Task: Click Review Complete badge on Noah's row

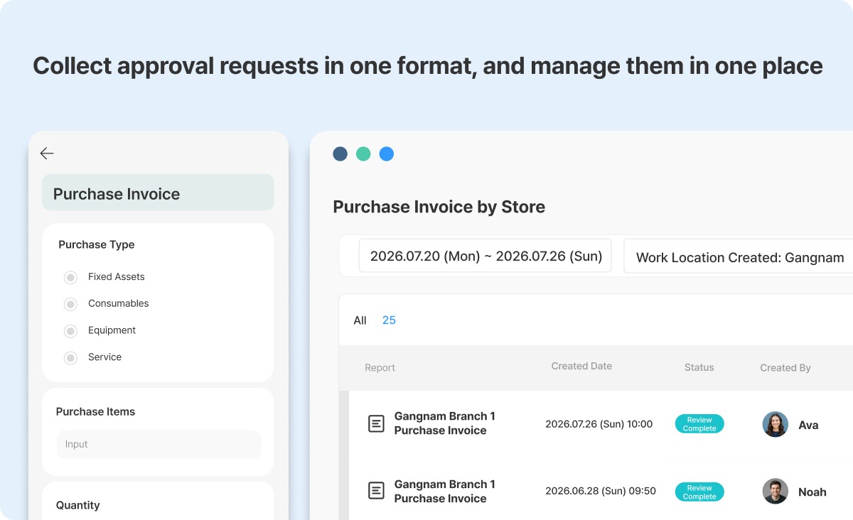Action: 699,492
